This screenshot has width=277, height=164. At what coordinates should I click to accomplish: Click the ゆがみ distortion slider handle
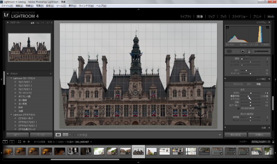pyautogui.click(x=251, y=93)
